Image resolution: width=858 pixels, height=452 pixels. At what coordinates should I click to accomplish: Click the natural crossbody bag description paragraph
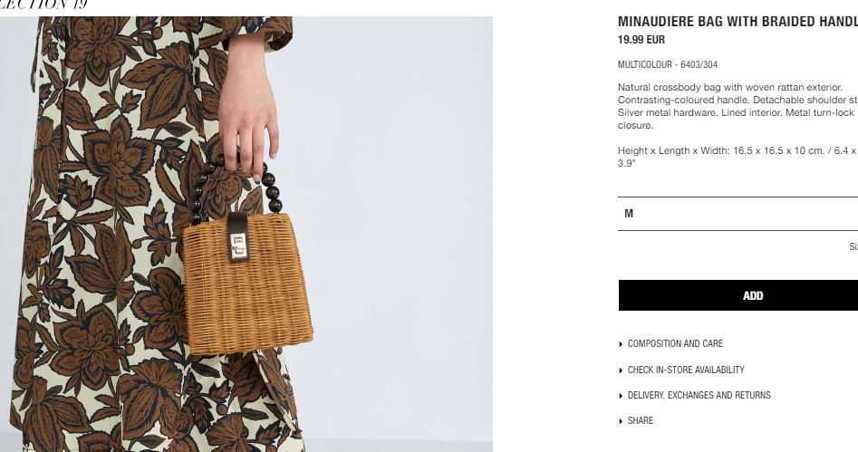tap(737, 106)
